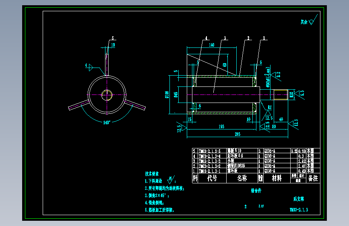Viewport: 349px width, 226px height.
Task: Click the 代号 column header
Action: pyautogui.click(x=212, y=178)
